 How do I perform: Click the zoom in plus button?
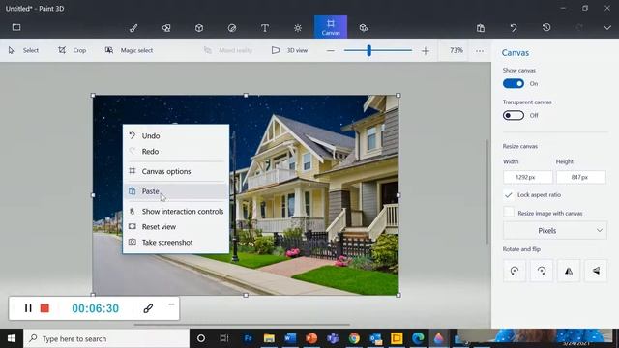pos(426,51)
